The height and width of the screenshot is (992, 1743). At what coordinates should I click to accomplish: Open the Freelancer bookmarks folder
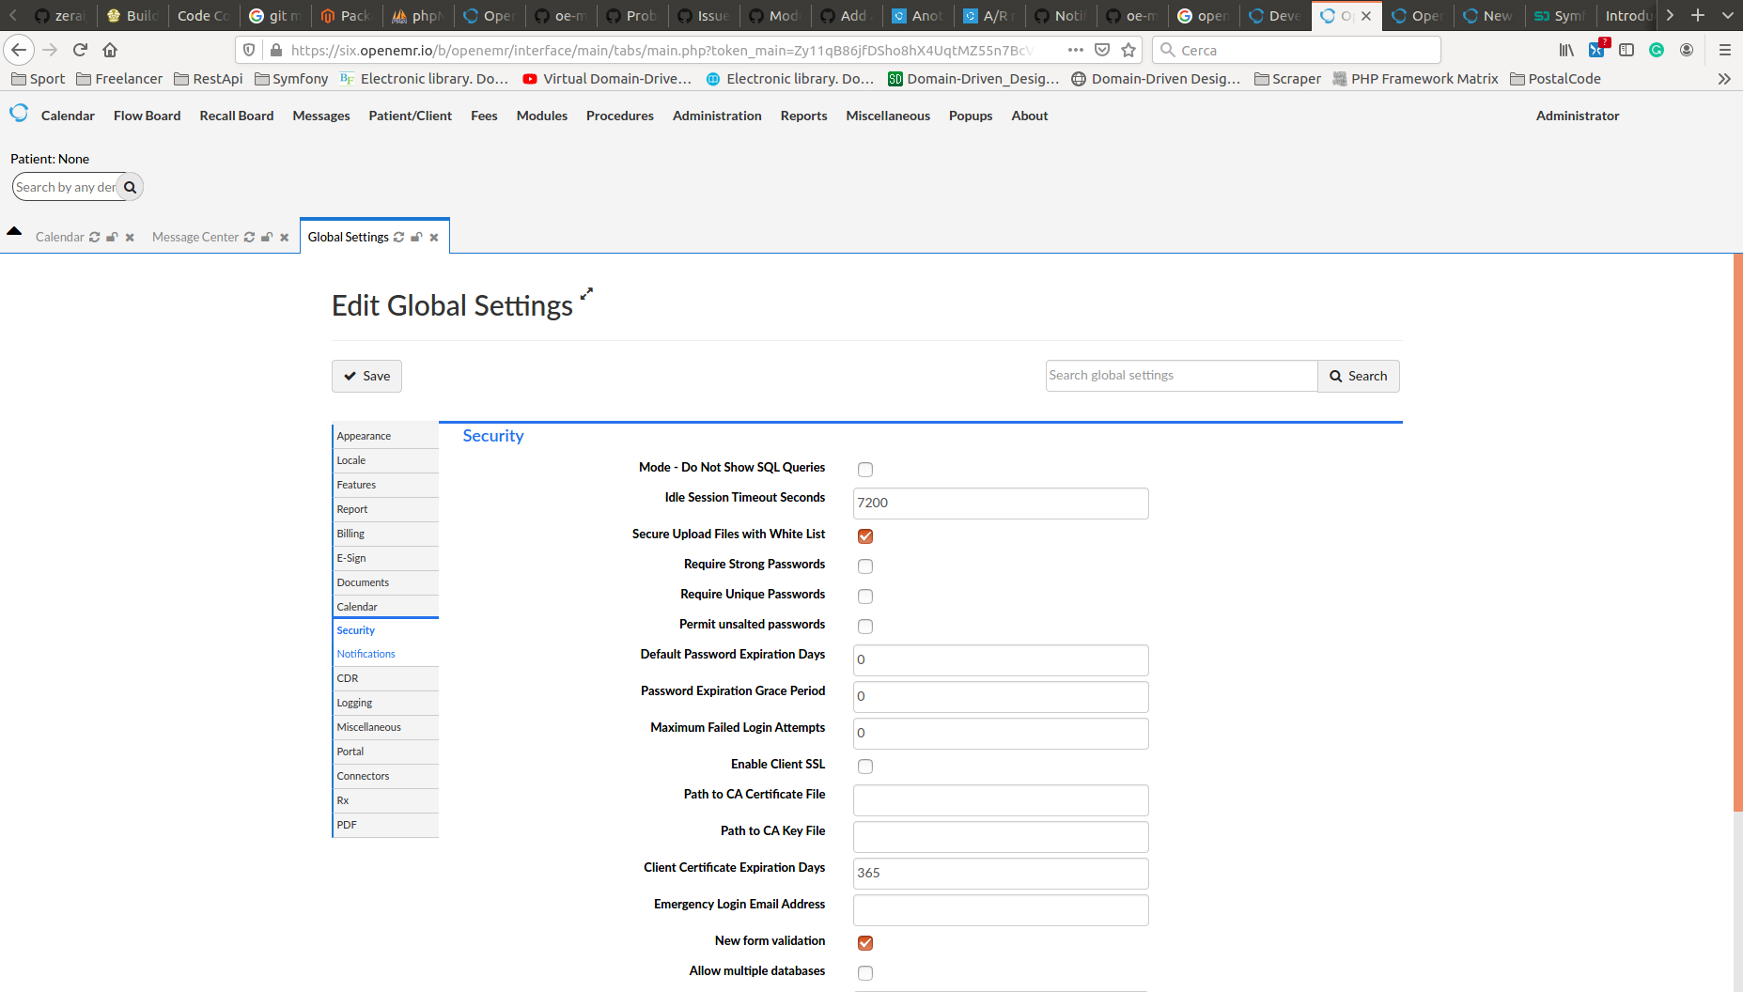pos(119,79)
